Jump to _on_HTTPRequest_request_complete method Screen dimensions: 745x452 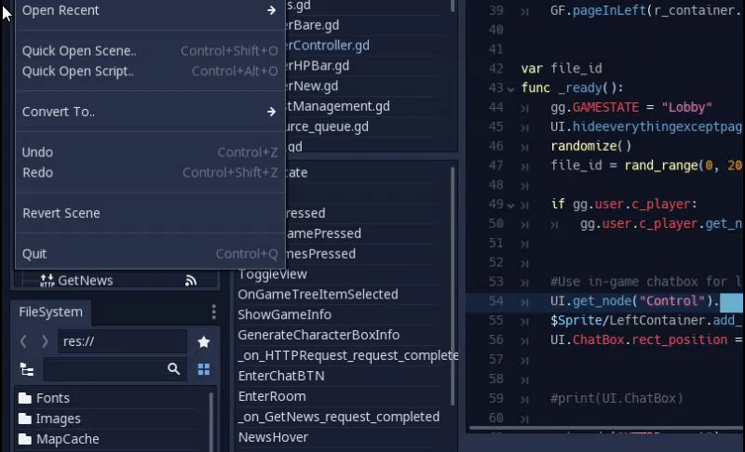click(x=347, y=355)
